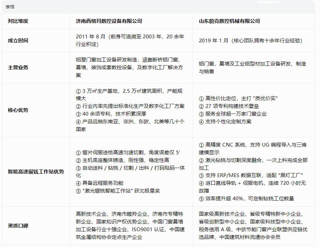Screen dimensions: 320x248
Task: Click the 智能高速锯铣工作站优势 row label
Action: [x=36, y=172]
